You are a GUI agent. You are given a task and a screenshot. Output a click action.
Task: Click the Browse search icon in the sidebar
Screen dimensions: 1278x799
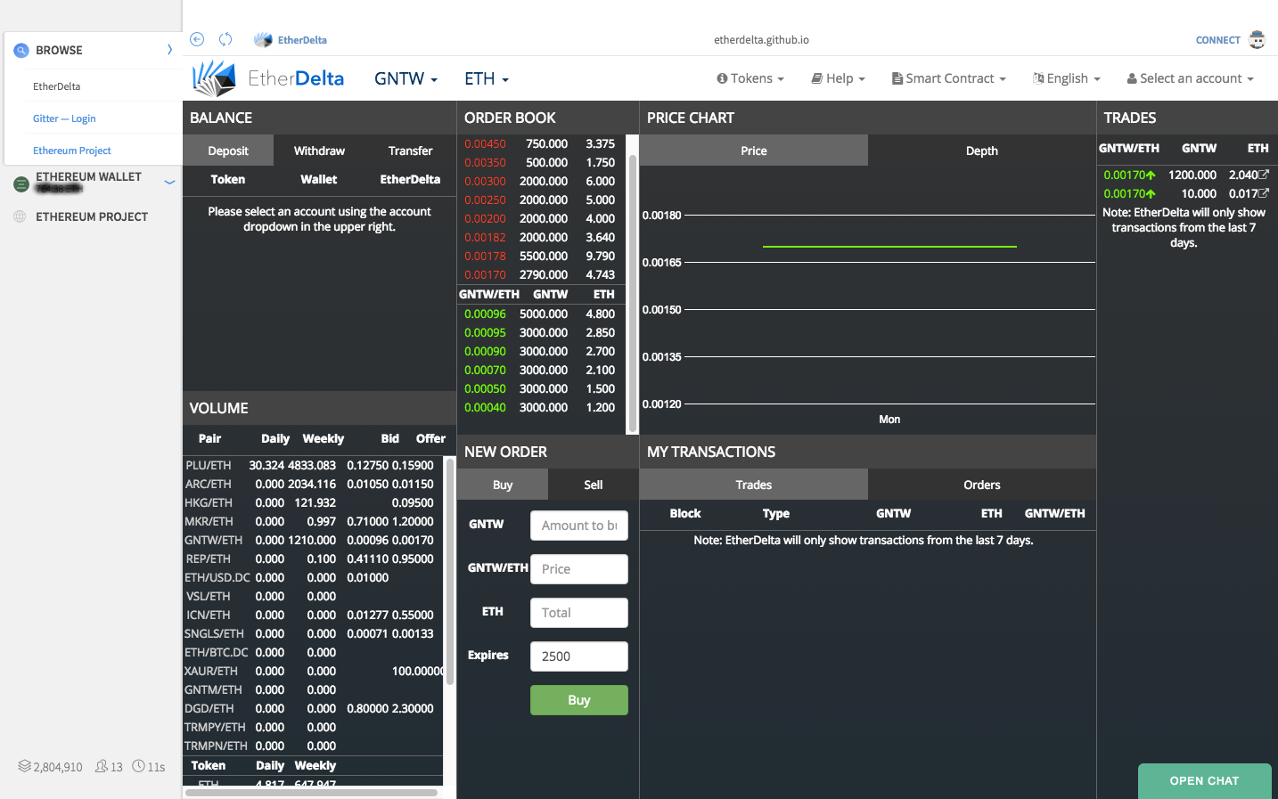(x=21, y=51)
